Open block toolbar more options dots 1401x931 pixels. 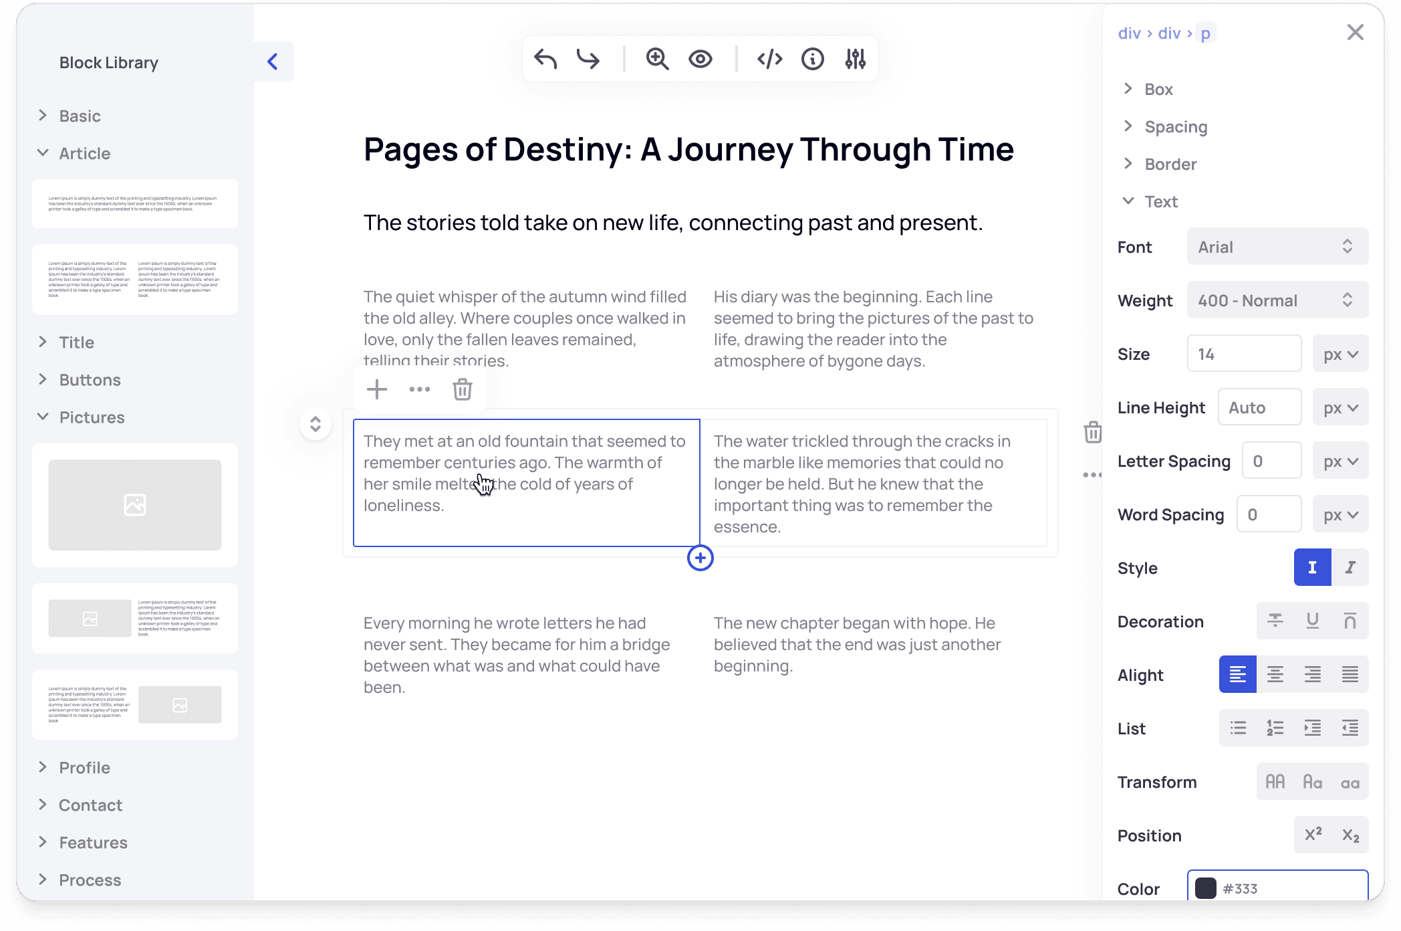(x=420, y=389)
